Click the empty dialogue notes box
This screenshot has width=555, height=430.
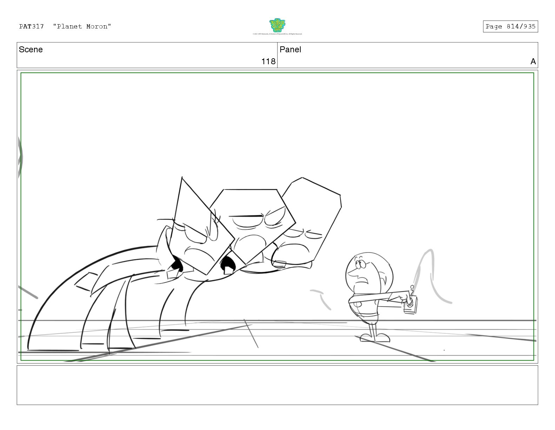tap(277, 385)
